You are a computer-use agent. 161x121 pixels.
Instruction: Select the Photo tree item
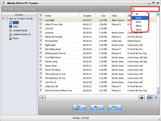click(x=16, y=38)
